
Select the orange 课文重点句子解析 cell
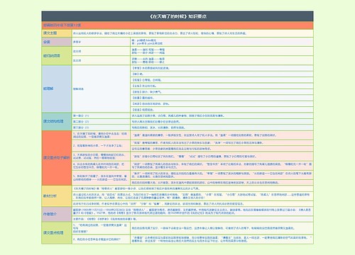pyautogui.click(x=57, y=158)
